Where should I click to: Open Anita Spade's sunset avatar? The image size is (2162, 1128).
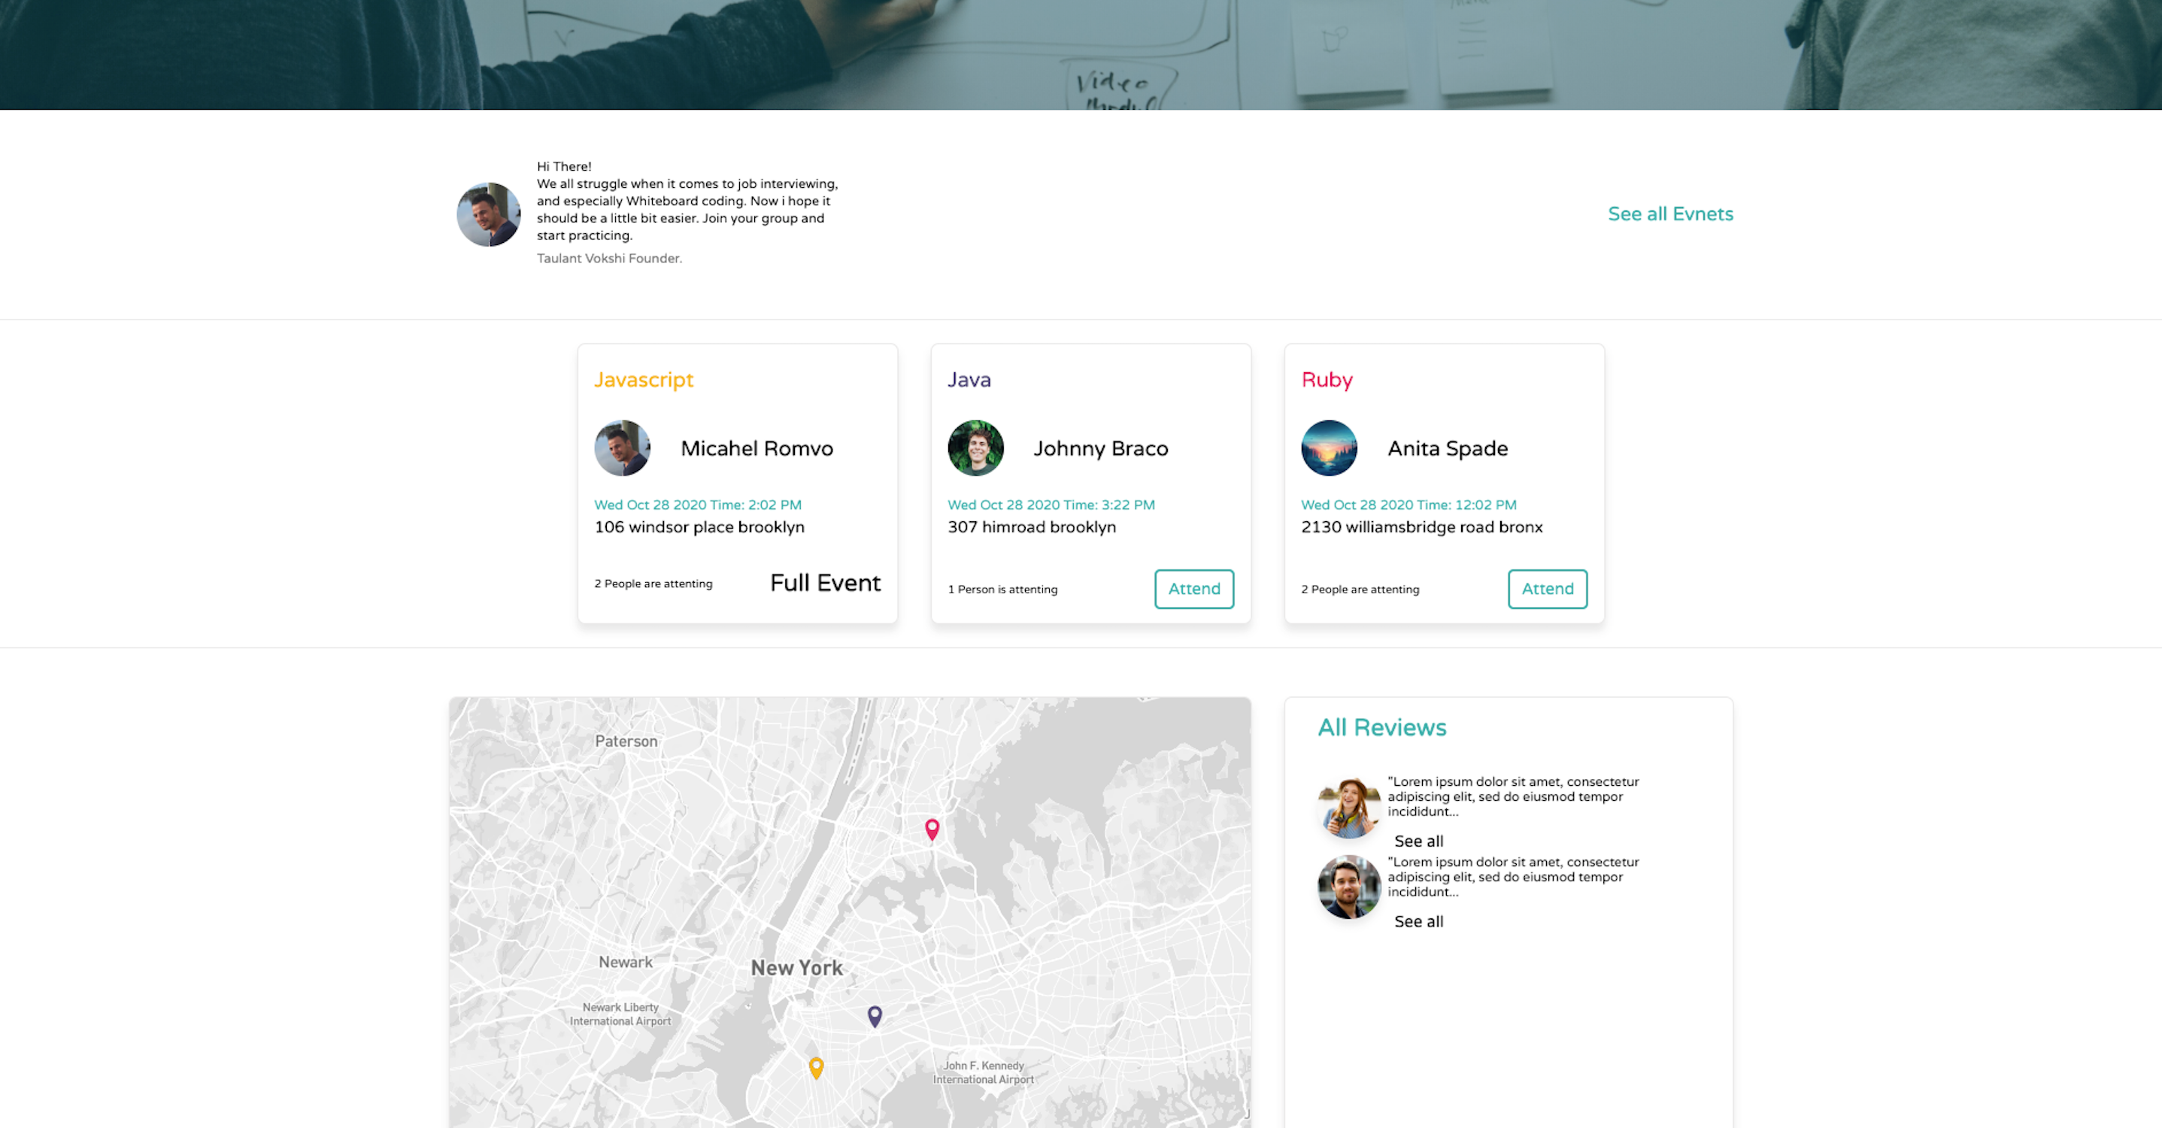tap(1329, 448)
